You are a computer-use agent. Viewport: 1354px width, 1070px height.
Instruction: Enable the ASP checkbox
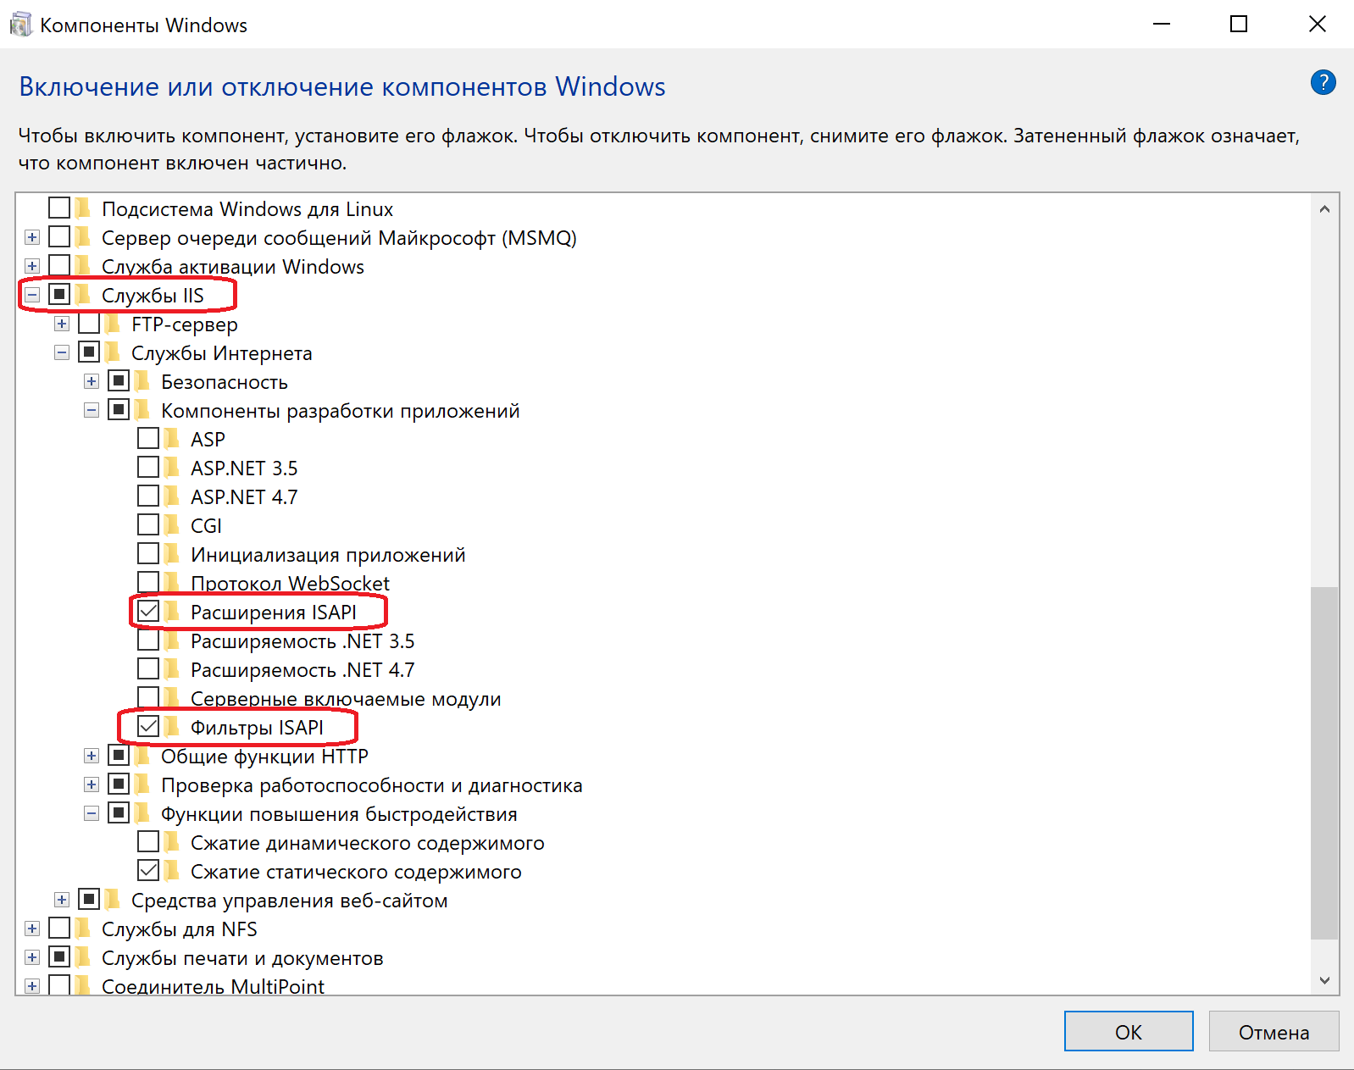pyautogui.click(x=148, y=439)
